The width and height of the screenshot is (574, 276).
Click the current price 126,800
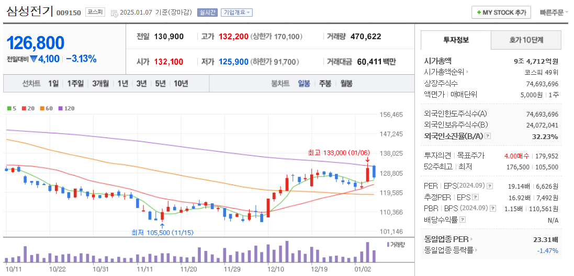pyautogui.click(x=36, y=43)
